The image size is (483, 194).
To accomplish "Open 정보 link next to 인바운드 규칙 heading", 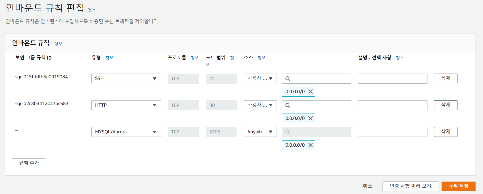I will coord(58,44).
